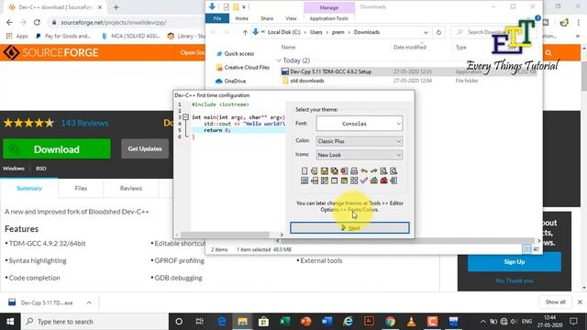Click Show all in the downloads bar

point(555,302)
